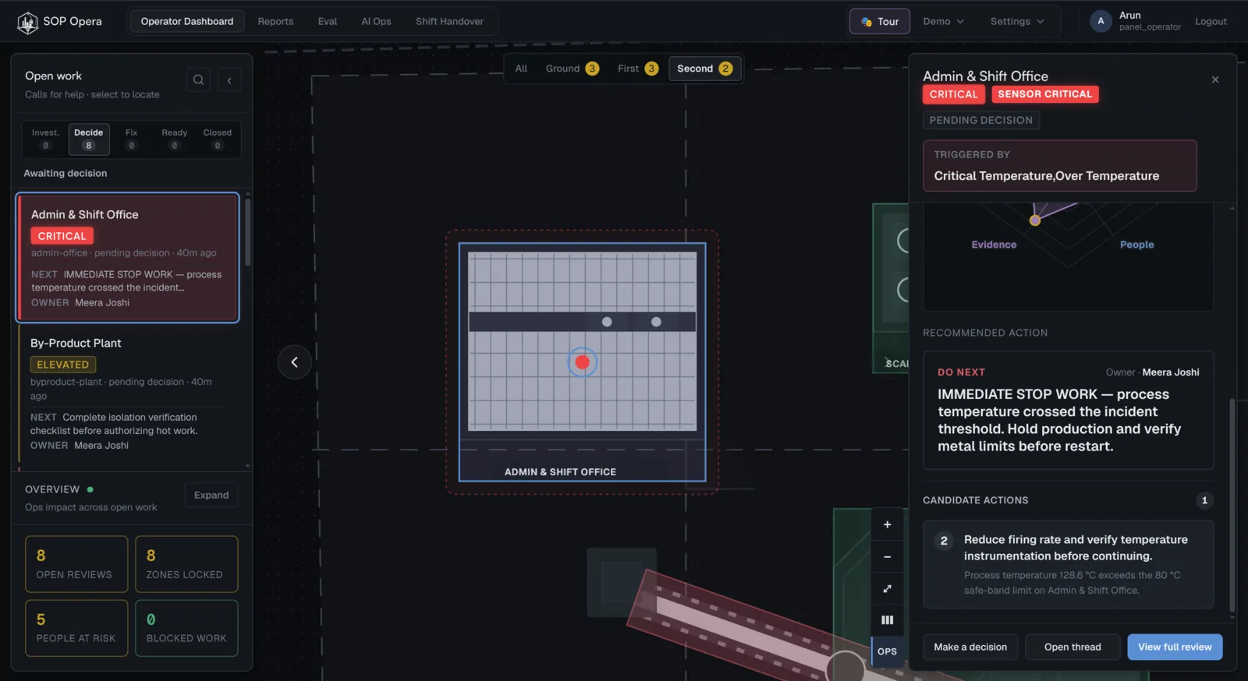1248x681 pixels.
Task: Click the open work list scrollbar
Action: tap(247, 232)
